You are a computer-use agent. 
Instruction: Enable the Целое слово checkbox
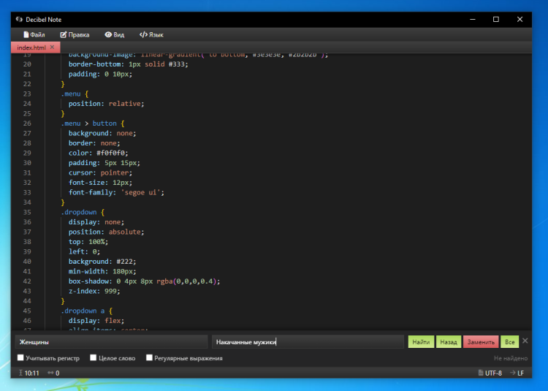[94, 358]
